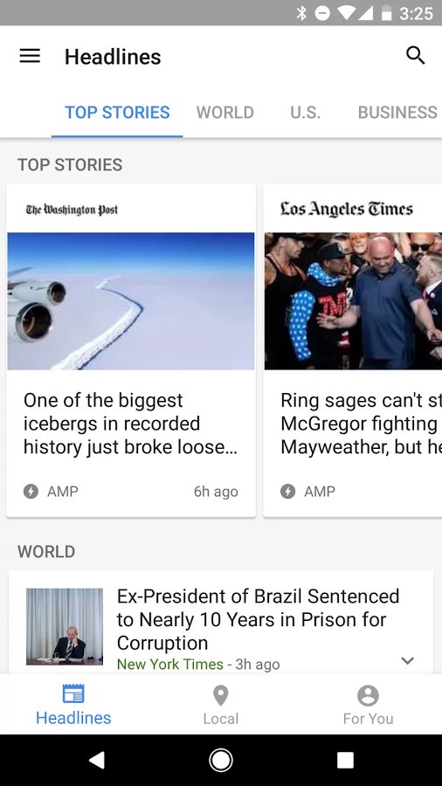Tap the Local location pin icon

click(220, 695)
